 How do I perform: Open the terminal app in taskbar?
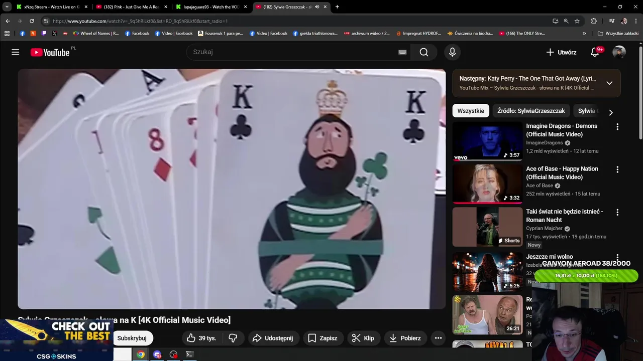[189, 354]
